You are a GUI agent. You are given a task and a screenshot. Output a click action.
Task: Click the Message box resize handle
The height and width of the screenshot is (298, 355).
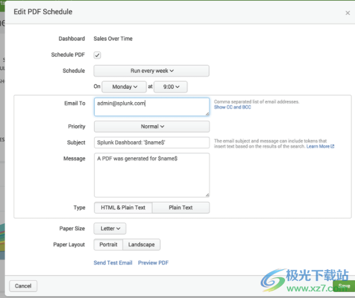click(207, 195)
